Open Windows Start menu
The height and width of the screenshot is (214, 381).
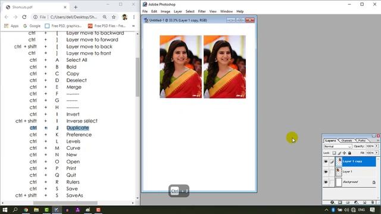5,210
